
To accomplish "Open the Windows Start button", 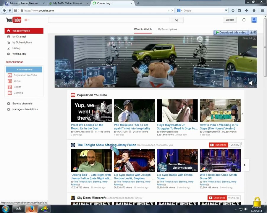I will pyautogui.click(x=5, y=209).
